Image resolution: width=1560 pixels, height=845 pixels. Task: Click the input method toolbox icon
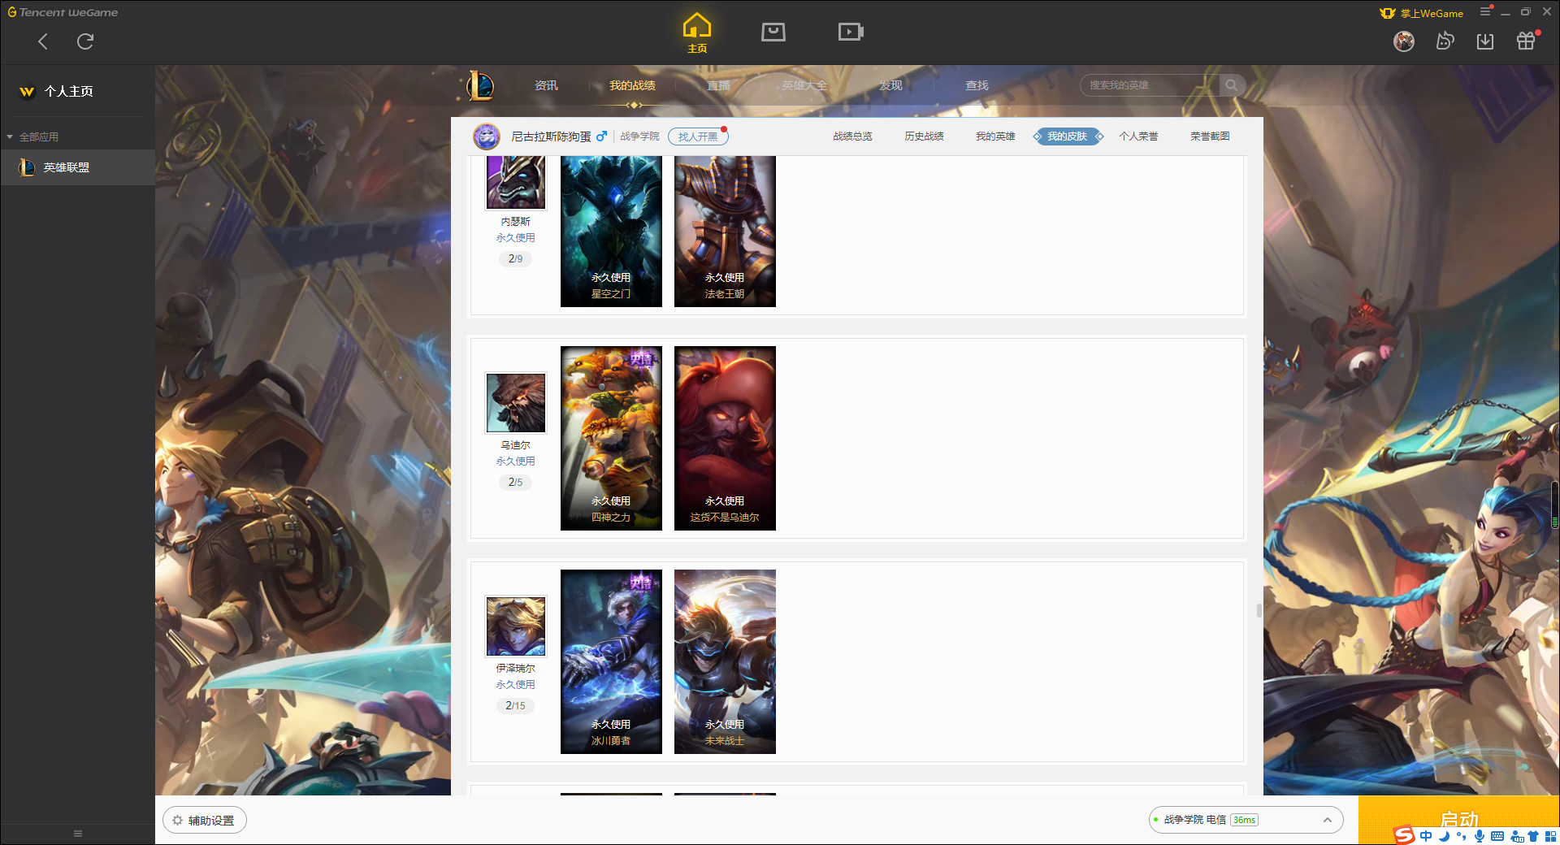(x=1551, y=836)
